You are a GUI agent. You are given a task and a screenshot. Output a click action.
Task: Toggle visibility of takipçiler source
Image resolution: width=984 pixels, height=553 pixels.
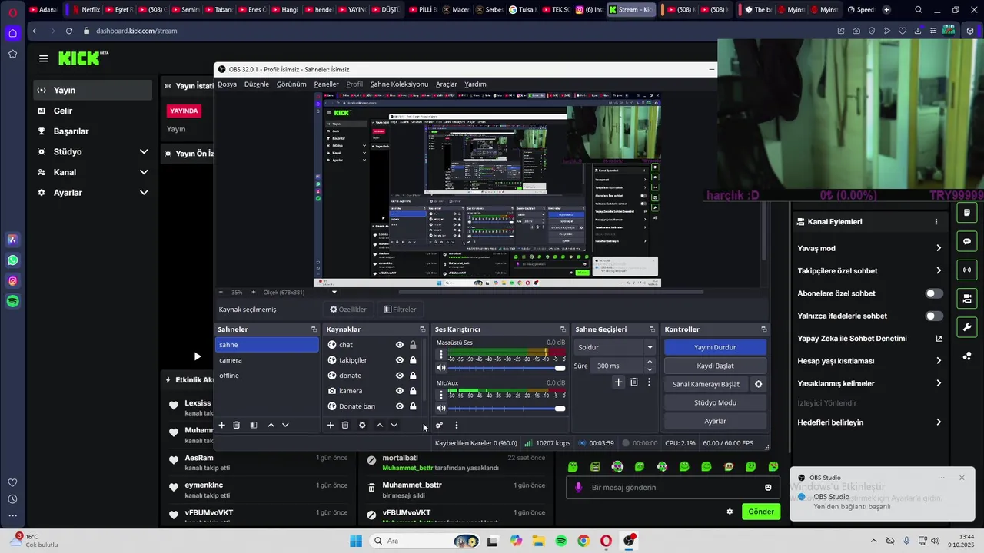click(400, 360)
